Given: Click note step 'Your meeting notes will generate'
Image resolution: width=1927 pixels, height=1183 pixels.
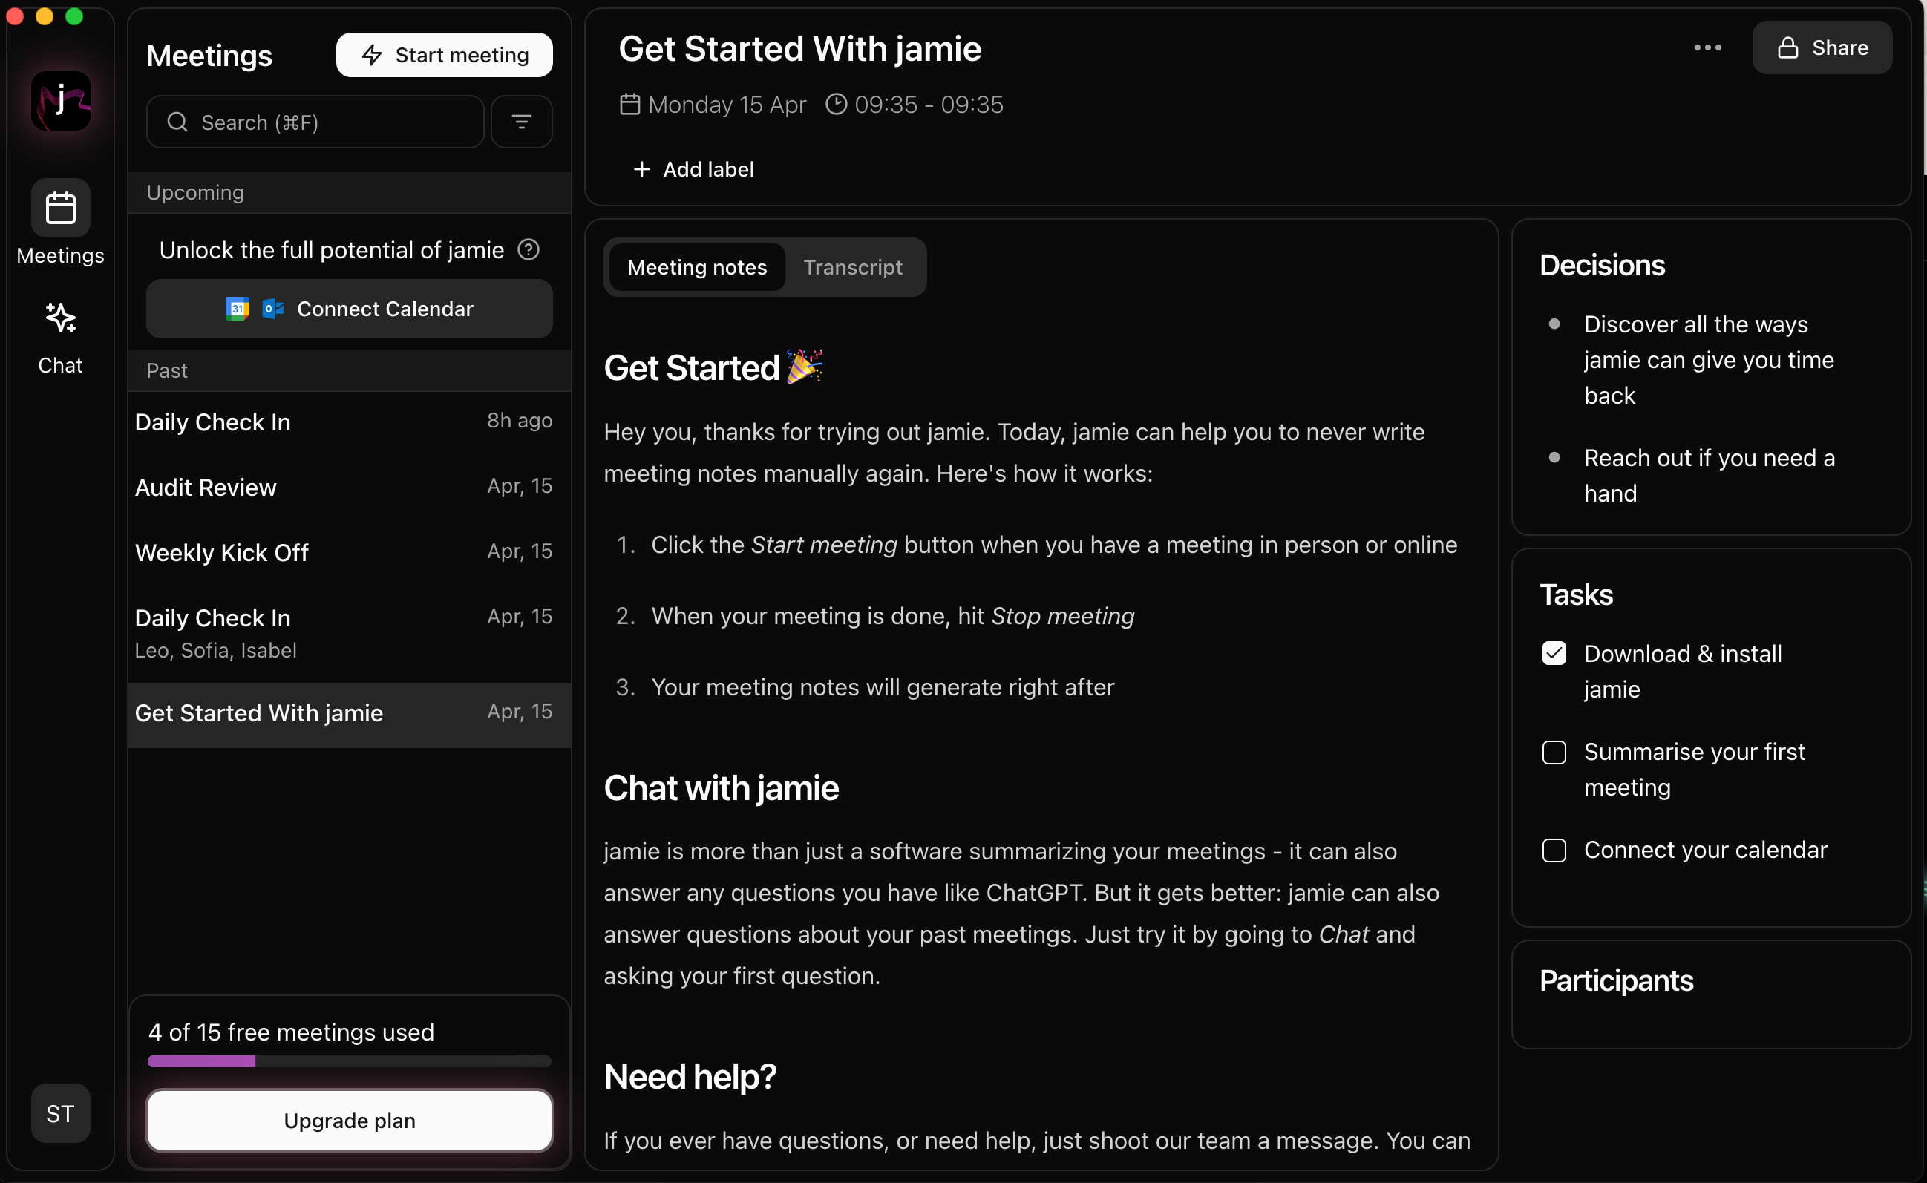Looking at the screenshot, I should (x=883, y=687).
